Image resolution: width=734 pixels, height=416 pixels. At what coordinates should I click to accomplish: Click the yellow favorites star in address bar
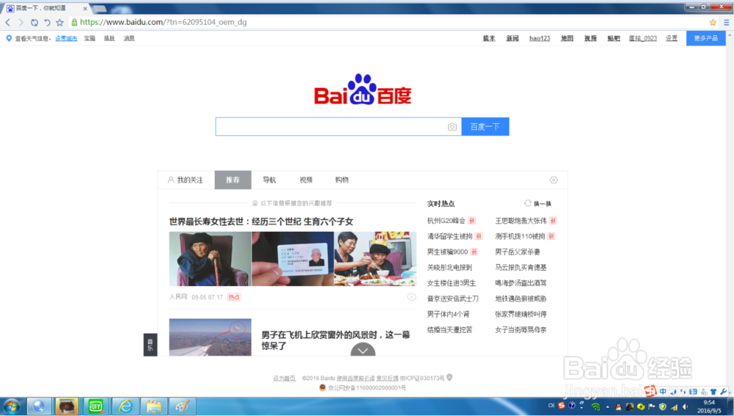(713, 23)
